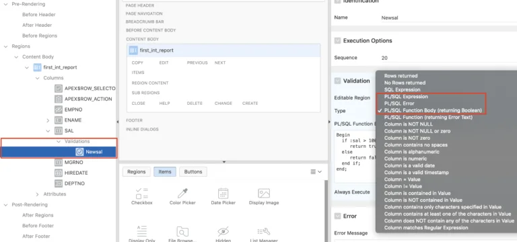Pick the Date Picker item icon
Image resolution: width=517 pixels, height=242 pixels.
(x=223, y=194)
